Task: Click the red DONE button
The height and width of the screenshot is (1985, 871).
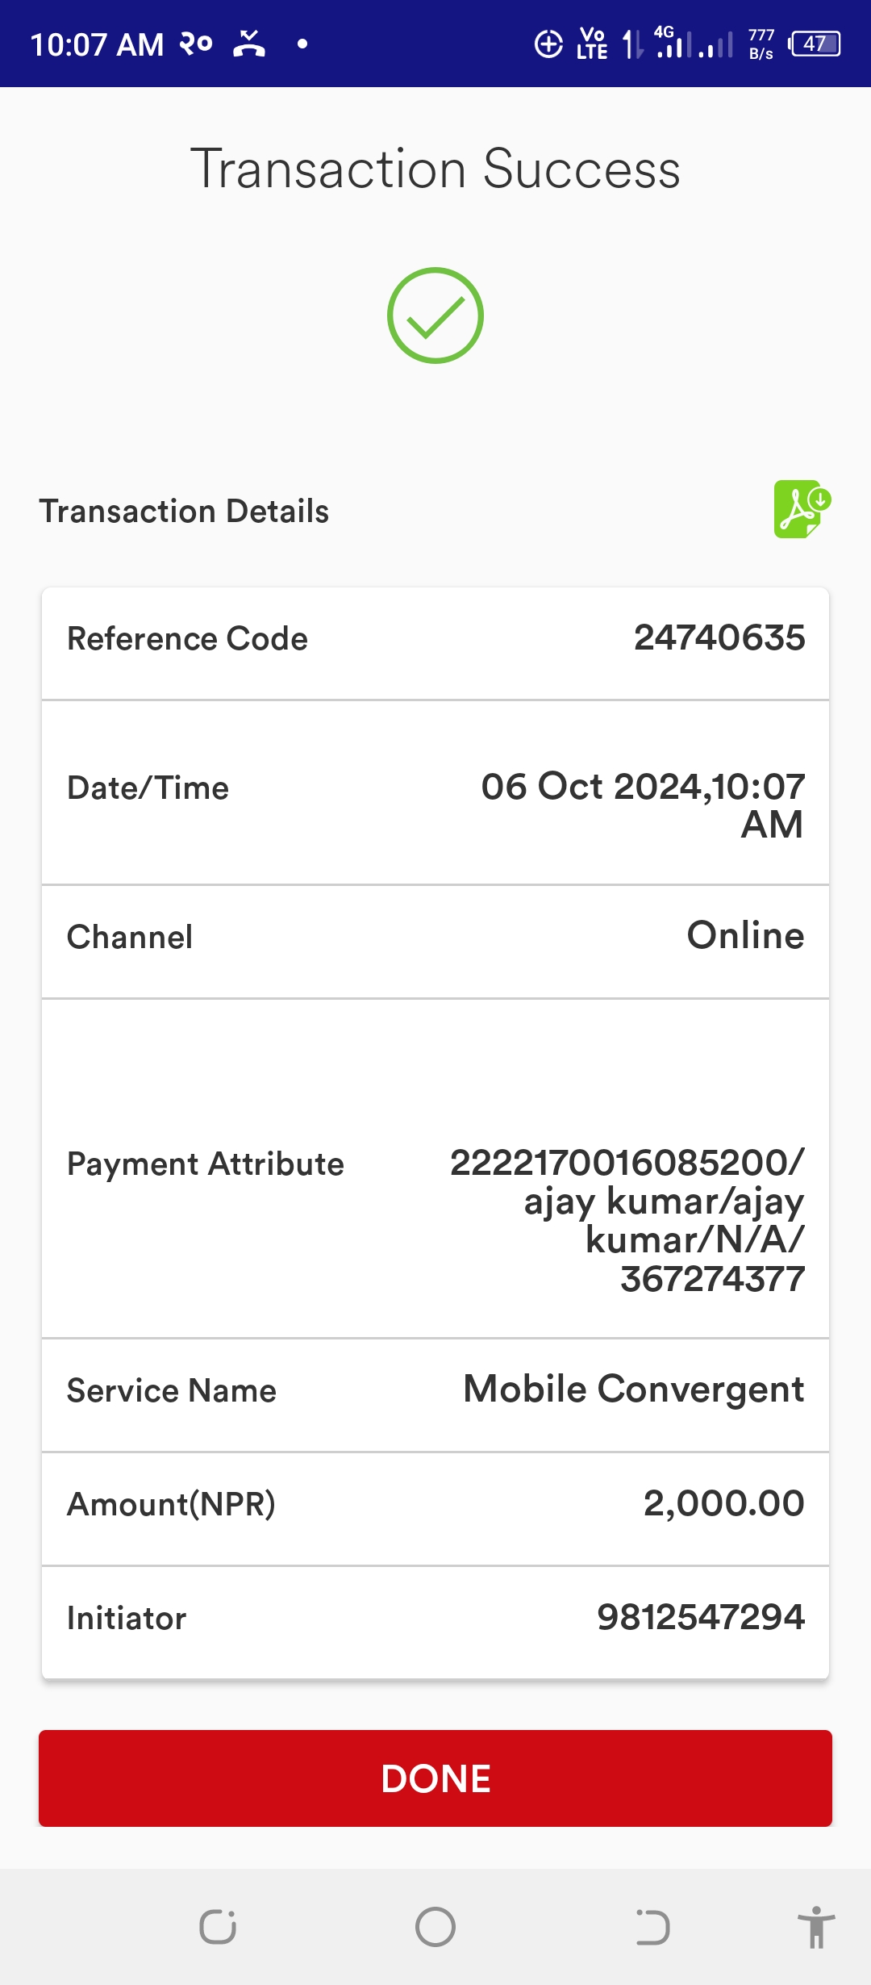Action: coord(435,1778)
